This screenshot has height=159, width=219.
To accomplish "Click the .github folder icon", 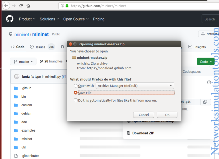I will pyautogui.click(x=16, y=88).
